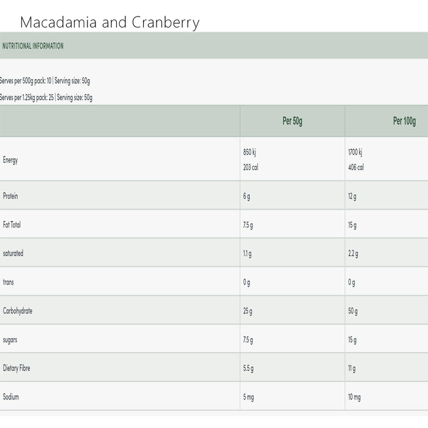Select the Protein row label
428x428 pixels.
(x=10, y=196)
